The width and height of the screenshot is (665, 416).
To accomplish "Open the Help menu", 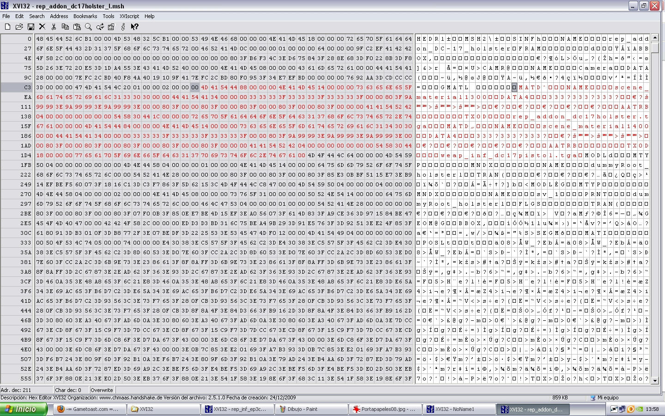I will point(150,16).
